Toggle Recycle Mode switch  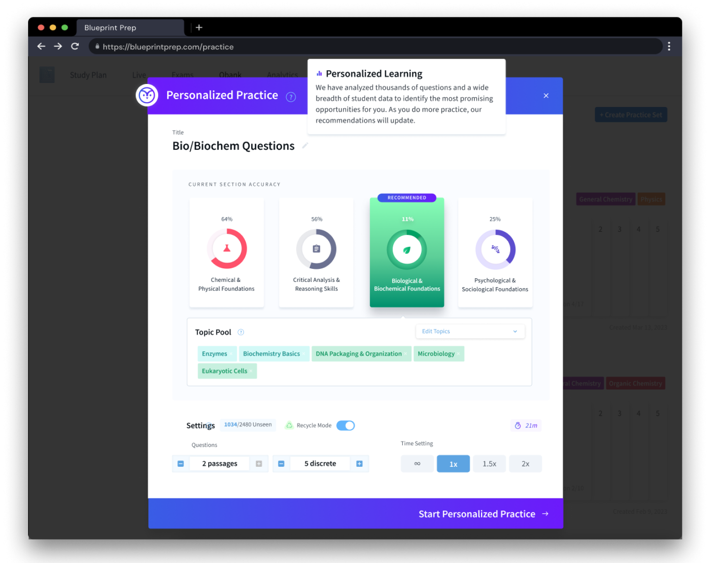(345, 426)
